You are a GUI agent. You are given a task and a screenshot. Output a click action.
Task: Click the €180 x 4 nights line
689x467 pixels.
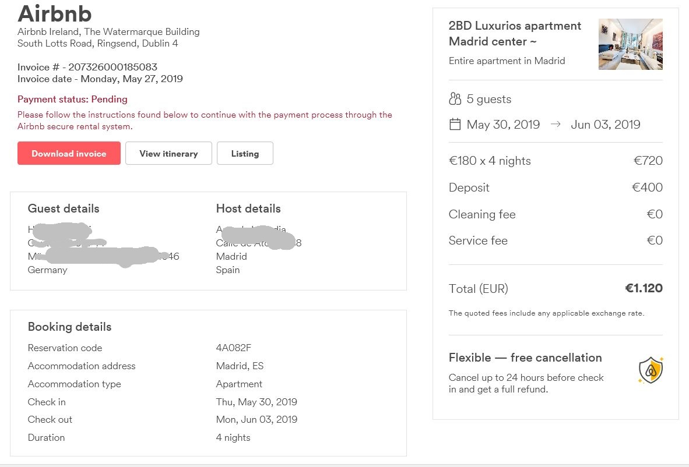coord(490,161)
